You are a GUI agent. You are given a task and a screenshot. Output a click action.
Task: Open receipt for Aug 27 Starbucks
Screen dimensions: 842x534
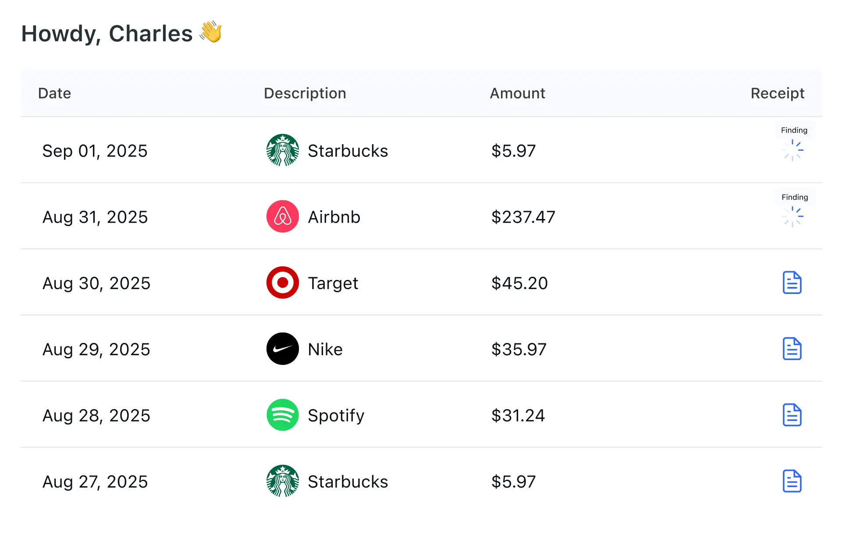(x=792, y=481)
